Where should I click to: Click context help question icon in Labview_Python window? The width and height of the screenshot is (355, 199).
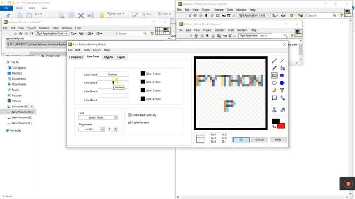point(342,15)
